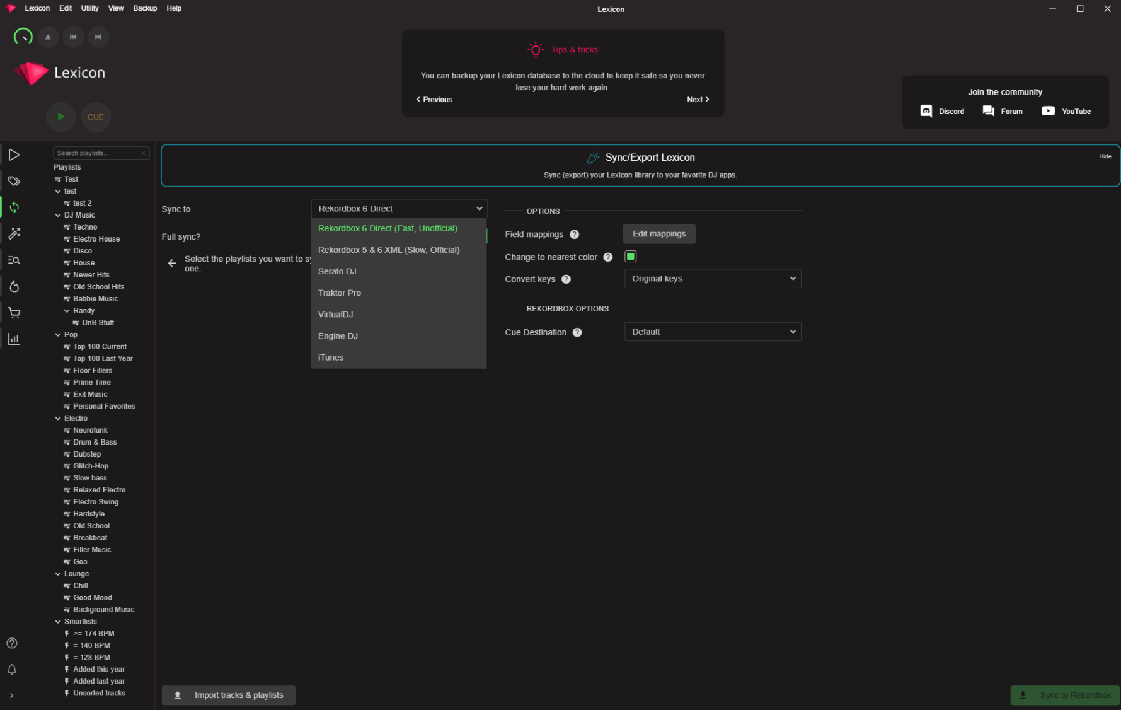Show help for Convert keys
This screenshot has width=1121, height=710.
pos(566,279)
